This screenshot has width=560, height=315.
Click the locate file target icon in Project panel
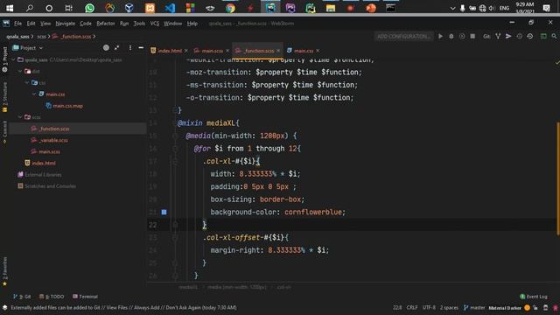coord(106,47)
